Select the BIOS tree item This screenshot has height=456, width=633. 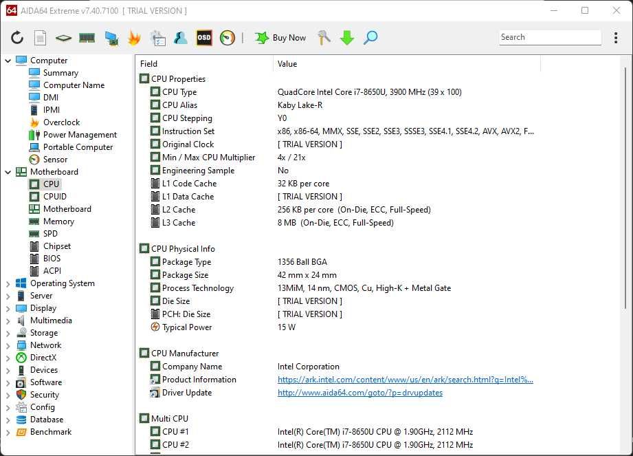click(52, 259)
